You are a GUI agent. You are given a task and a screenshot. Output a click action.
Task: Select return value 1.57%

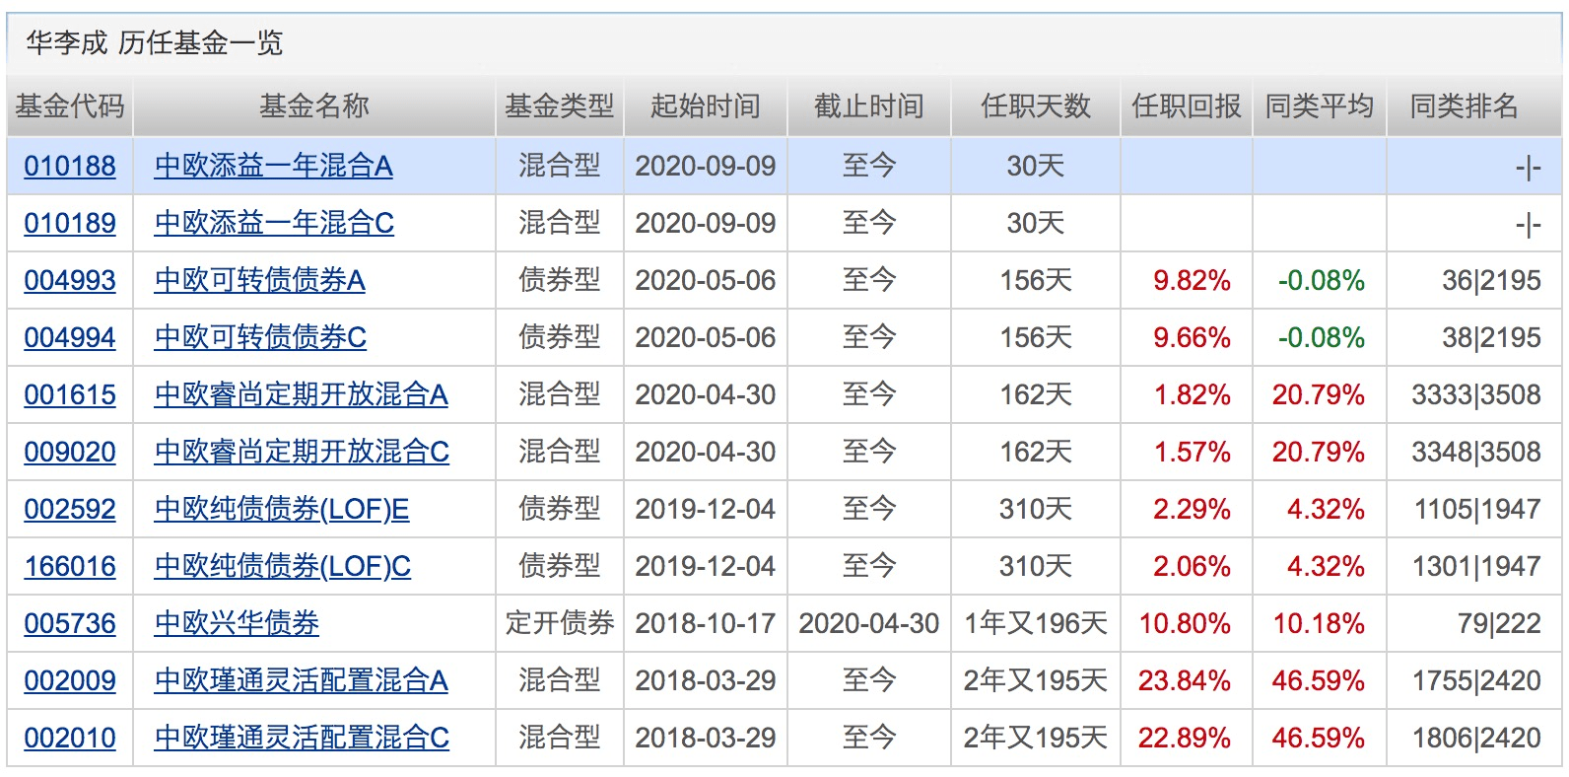point(1192,453)
